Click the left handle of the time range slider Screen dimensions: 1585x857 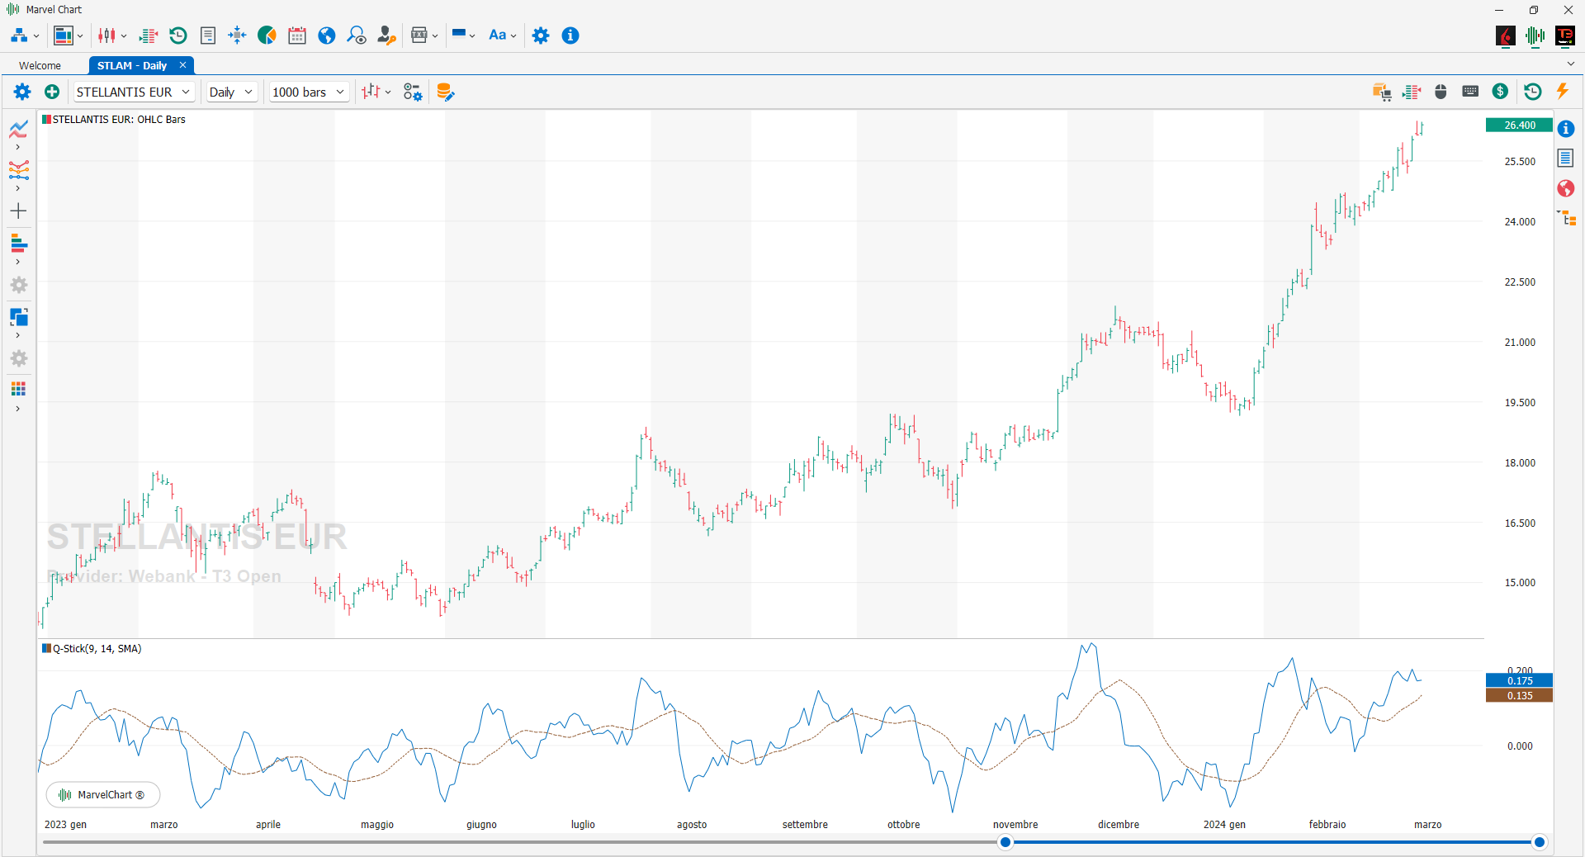pos(1005,842)
